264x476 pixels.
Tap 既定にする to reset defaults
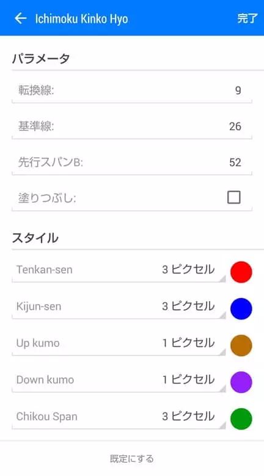click(132, 458)
